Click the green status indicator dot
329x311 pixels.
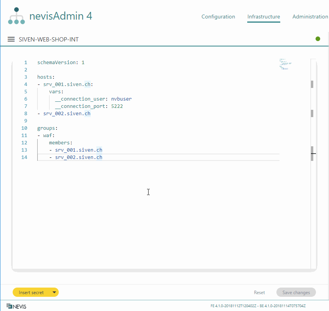(318, 39)
